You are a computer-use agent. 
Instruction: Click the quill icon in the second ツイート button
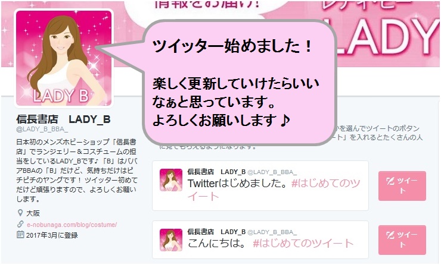(390, 235)
